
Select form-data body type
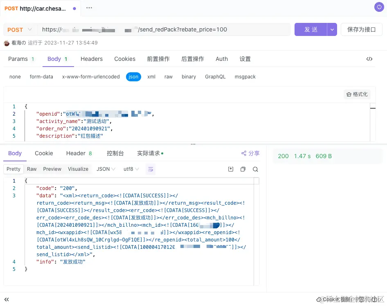click(x=41, y=77)
